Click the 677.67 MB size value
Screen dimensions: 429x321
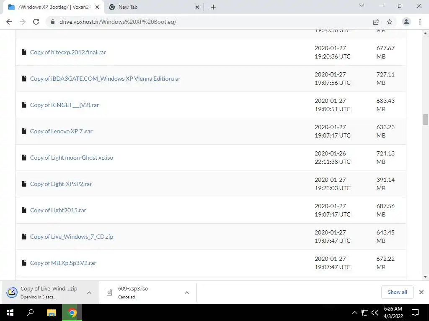click(x=385, y=52)
